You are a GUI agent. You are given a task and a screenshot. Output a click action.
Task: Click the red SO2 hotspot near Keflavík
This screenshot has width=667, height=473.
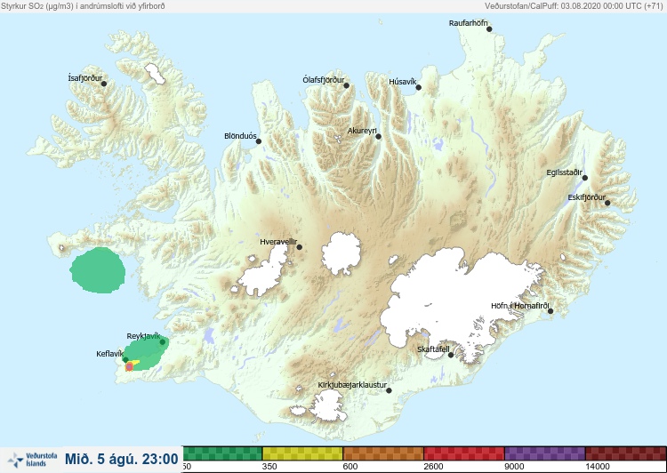pyautogui.click(x=129, y=366)
